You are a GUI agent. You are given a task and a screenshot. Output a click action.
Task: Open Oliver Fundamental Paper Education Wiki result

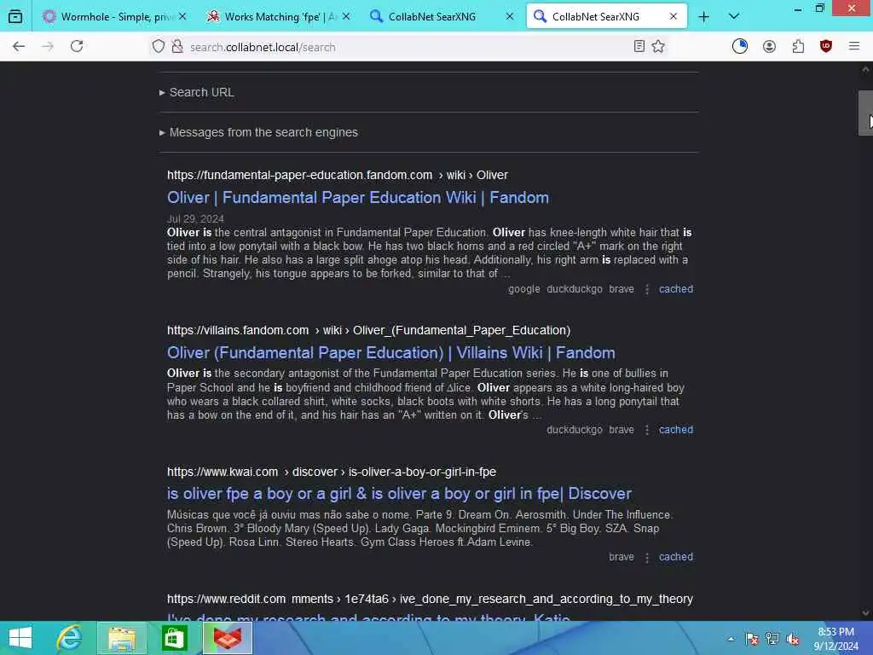358,198
